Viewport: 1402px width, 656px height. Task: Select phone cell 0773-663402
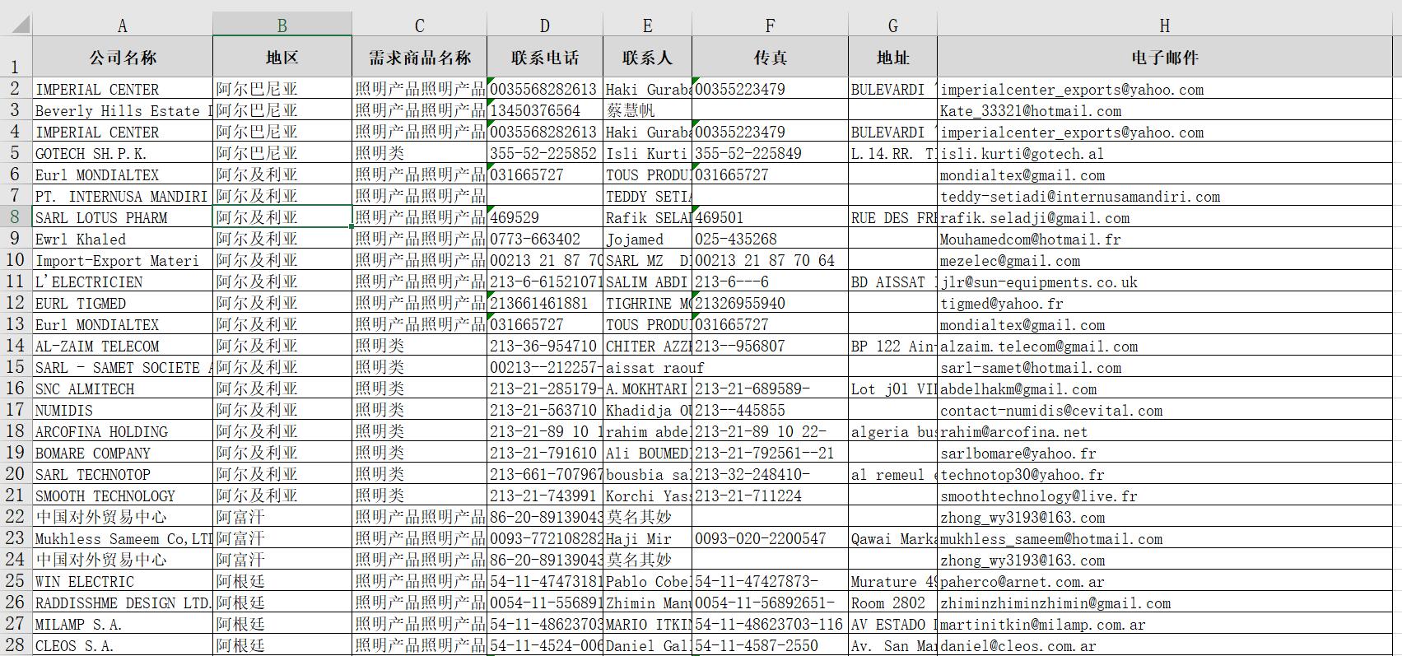[x=545, y=239]
